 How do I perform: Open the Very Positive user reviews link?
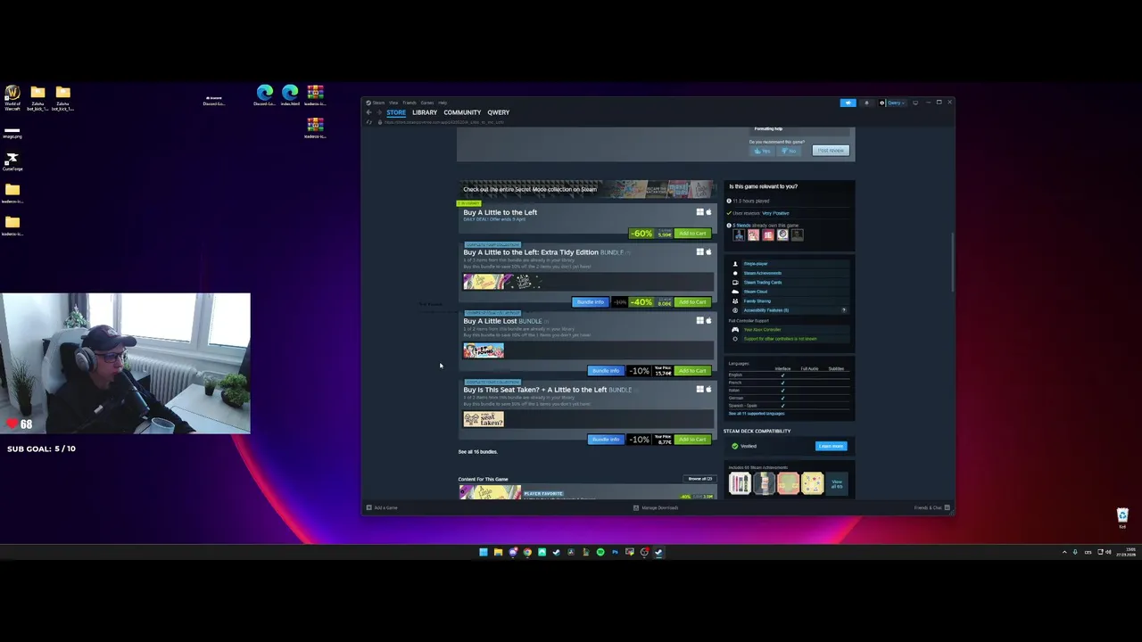pyautogui.click(x=775, y=213)
